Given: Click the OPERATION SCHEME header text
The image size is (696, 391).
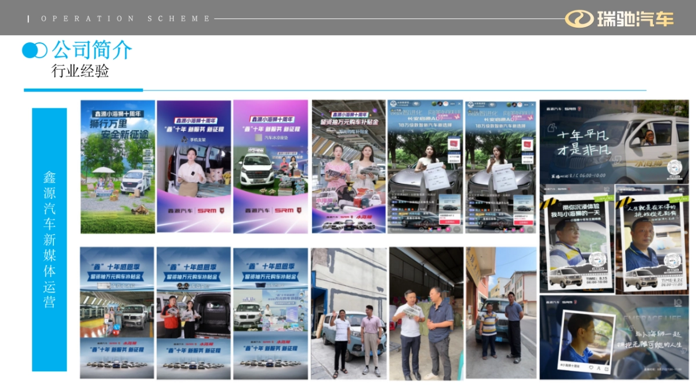Looking at the screenshot, I should 126,19.
